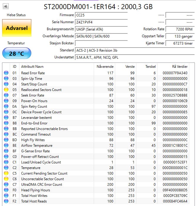Click the empty Stasjon Bokstav field
The image size is (196, 206).
(x=101, y=43)
